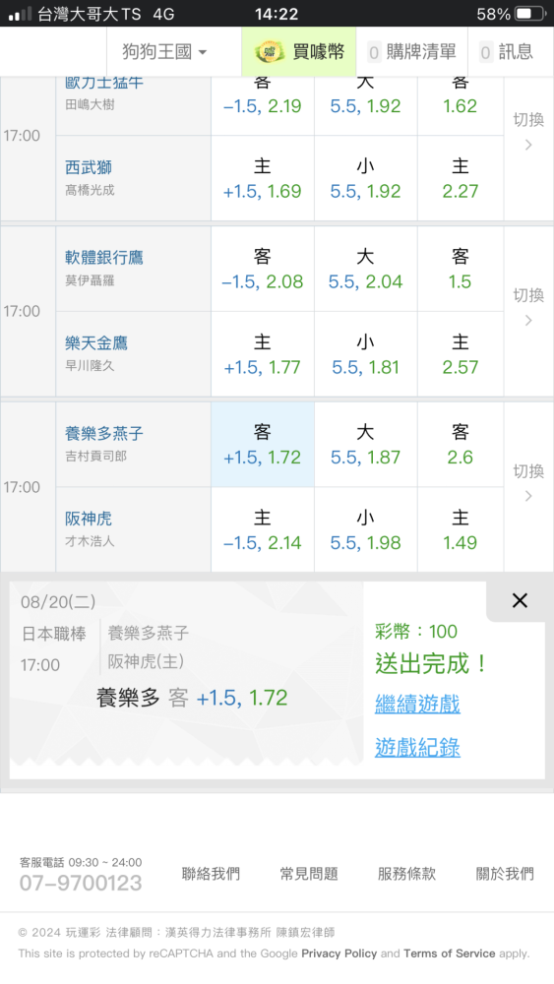Click the 阪神虎 team name
This screenshot has width=554, height=984.
pos(89,519)
